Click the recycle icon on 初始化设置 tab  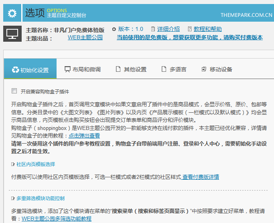[15, 70]
